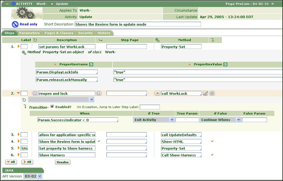283x181 pixels.
Task: Collapse the Activity form with the header dash icon
Action: 7,4
